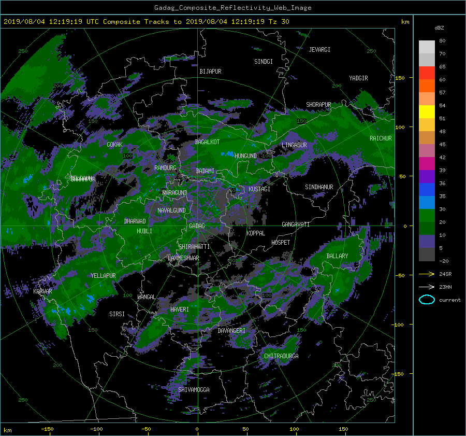Click the HUNGUND city label
The width and height of the screenshot is (466, 436).
tap(245, 156)
